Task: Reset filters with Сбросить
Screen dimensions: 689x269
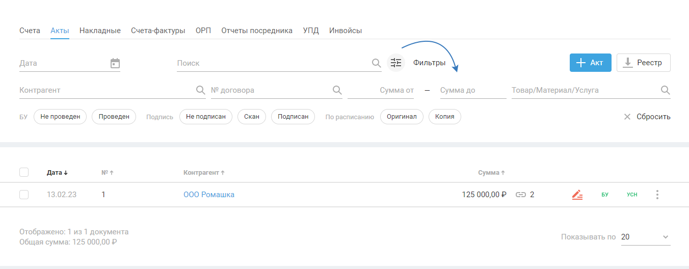Action: pyautogui.click(x=647, y=117)
